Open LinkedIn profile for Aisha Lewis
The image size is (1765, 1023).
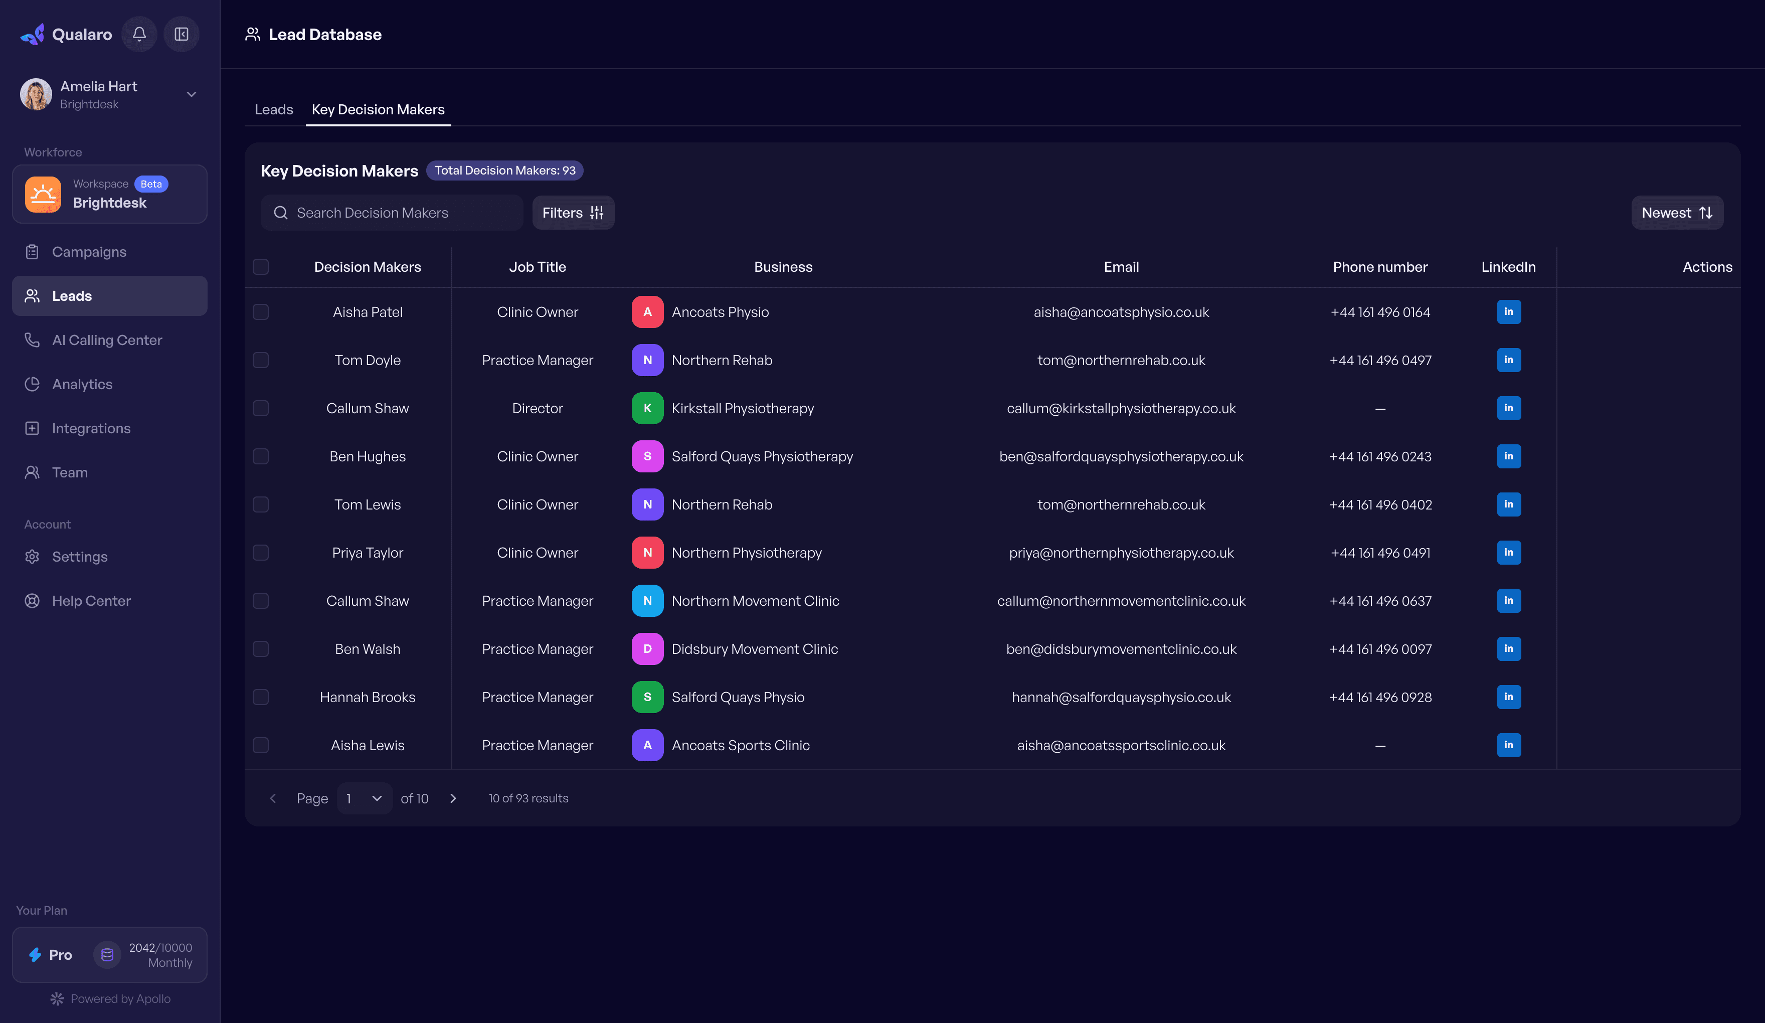[1509, 745]
